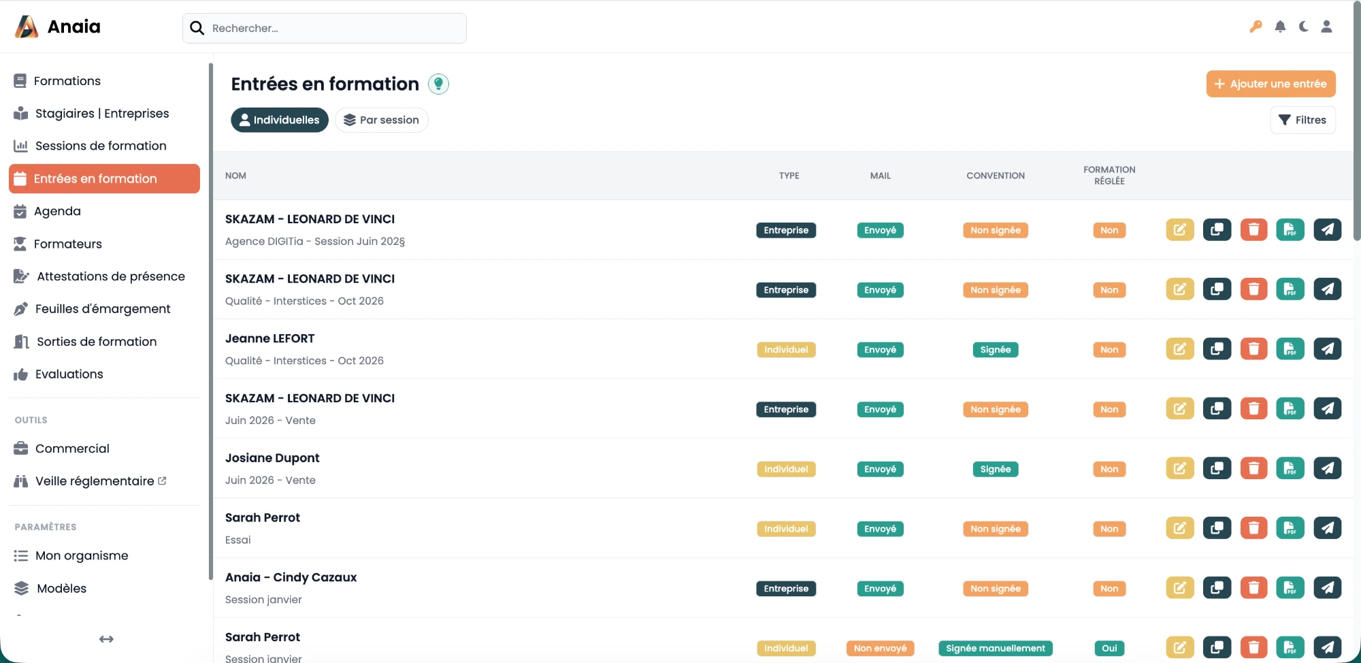This screenshot has height=663, width=1361.
Task: Open Mon organisme settings
Action: pyautogui.click(x=104, y=556)
